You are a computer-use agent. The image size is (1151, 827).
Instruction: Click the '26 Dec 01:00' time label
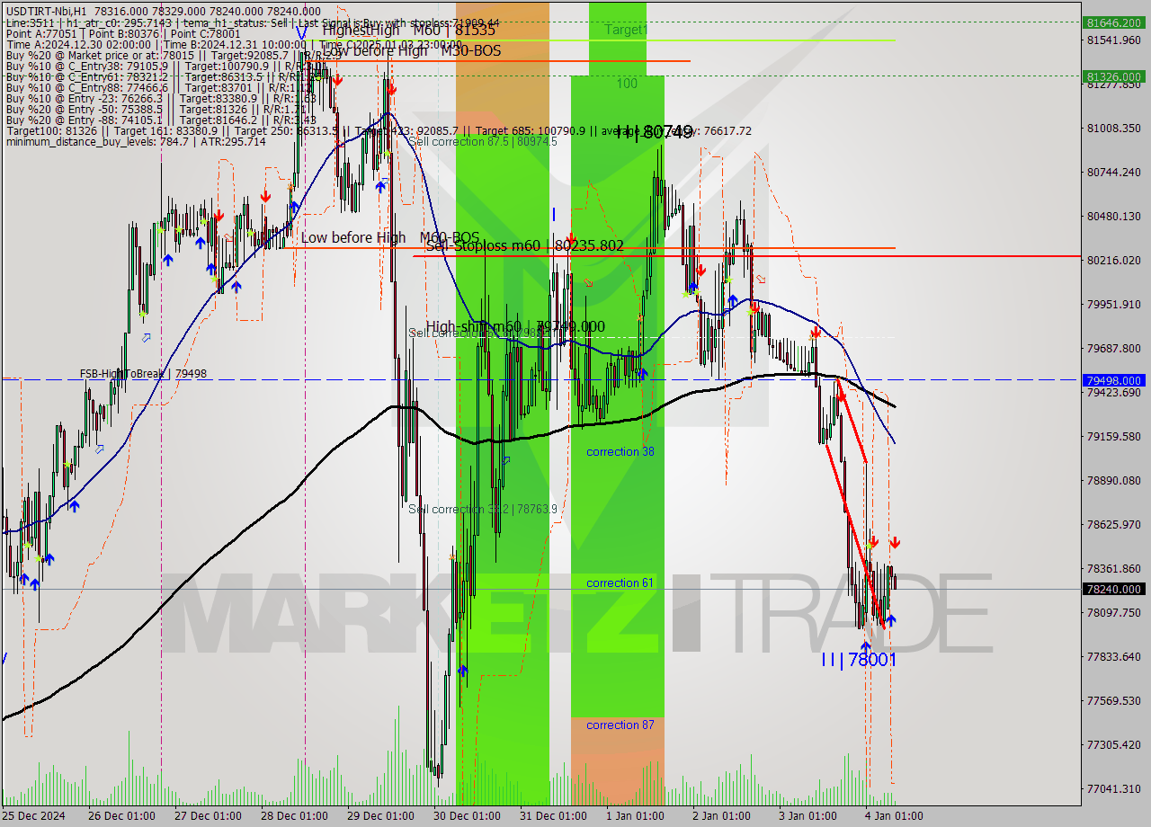coord(120,816)
